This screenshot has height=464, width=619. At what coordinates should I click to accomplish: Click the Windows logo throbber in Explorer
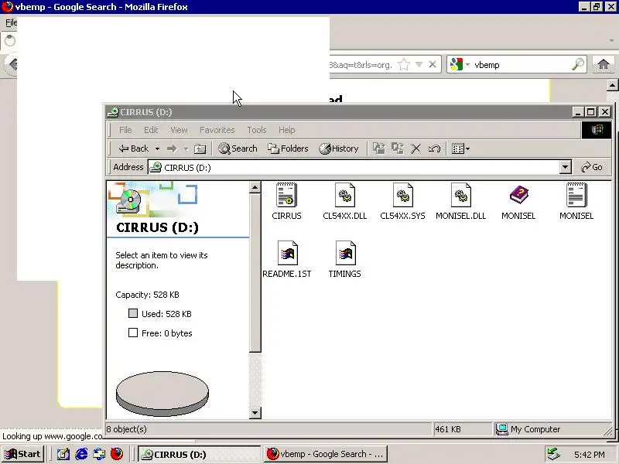pyautogui.click(x=597, y=130)
